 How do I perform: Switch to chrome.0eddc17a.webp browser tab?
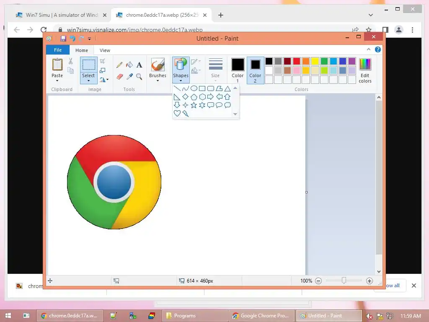pyautogui.click(x=161, y=15)
